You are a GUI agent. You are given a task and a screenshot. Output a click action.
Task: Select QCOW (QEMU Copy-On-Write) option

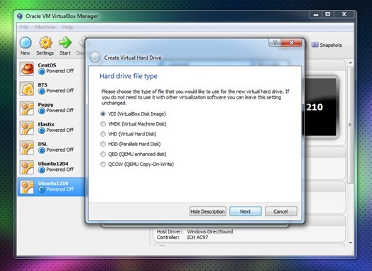(x=137, y=164)
